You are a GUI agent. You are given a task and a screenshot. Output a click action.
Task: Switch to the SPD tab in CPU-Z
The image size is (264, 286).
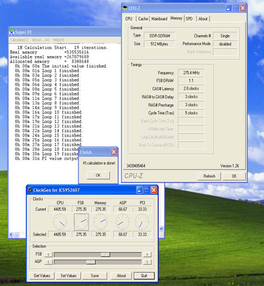pos(189,19)
